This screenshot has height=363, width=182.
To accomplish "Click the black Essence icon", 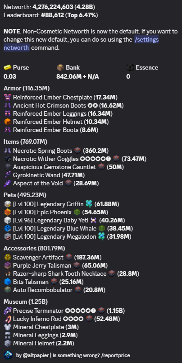I will pos(130,68).
